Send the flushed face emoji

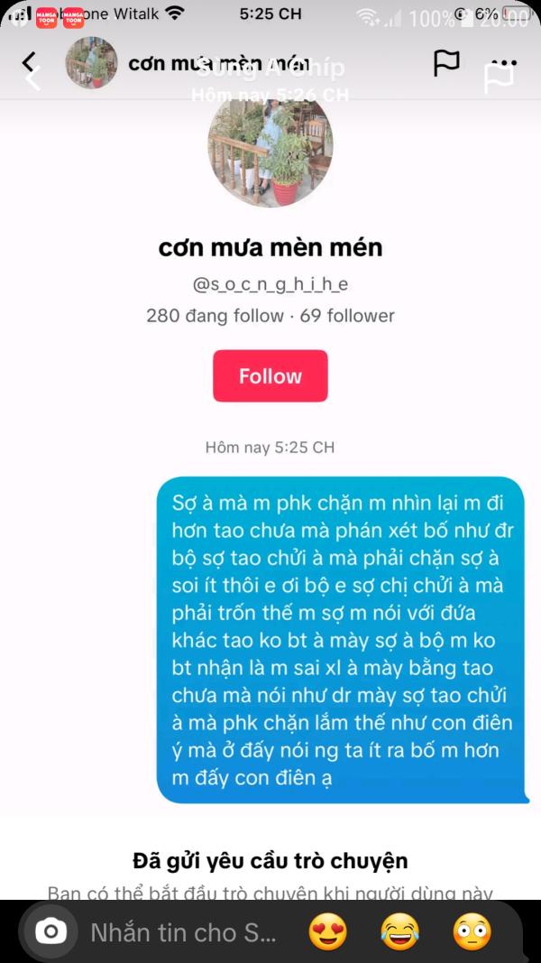pyautogui.click(x=472, y=931)
